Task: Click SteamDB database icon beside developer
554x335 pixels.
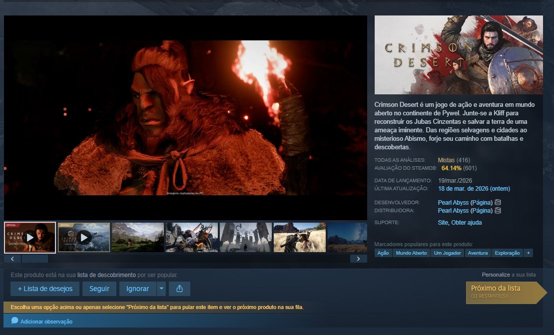Action: point(498,202)
